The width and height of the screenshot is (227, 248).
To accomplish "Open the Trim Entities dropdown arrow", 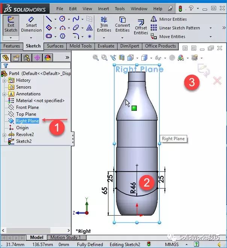I will click(104, 38).
